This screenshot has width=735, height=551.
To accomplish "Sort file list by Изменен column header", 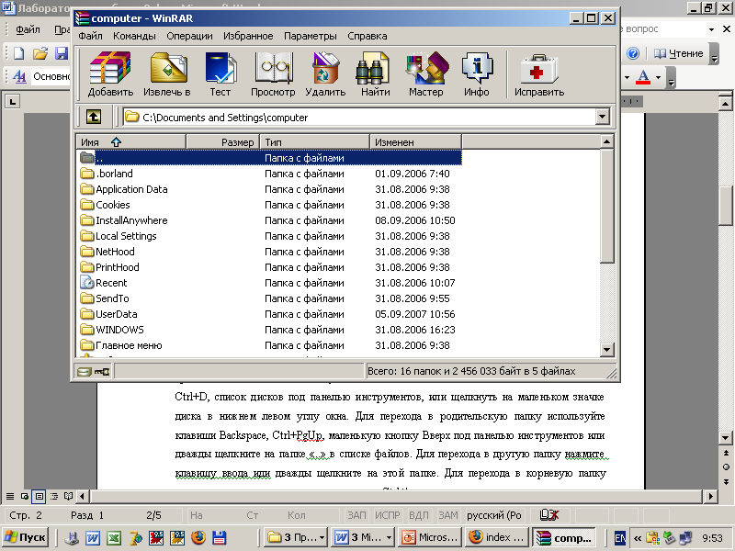I will 416,142.
